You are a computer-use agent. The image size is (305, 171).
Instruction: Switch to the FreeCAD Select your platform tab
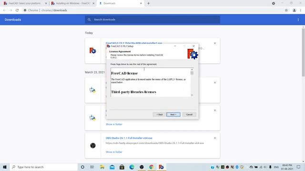(x=24, y=3)
